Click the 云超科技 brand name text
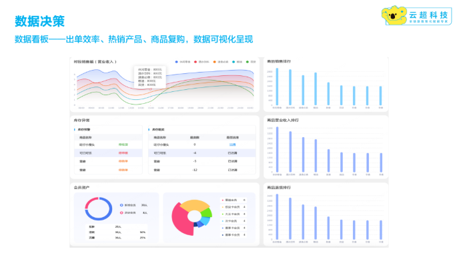The image size is (453, 261). coord(428,15)
